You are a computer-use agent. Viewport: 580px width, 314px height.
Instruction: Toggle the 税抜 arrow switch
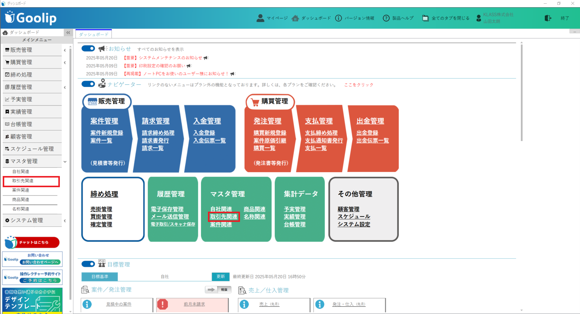click(218, 290)
